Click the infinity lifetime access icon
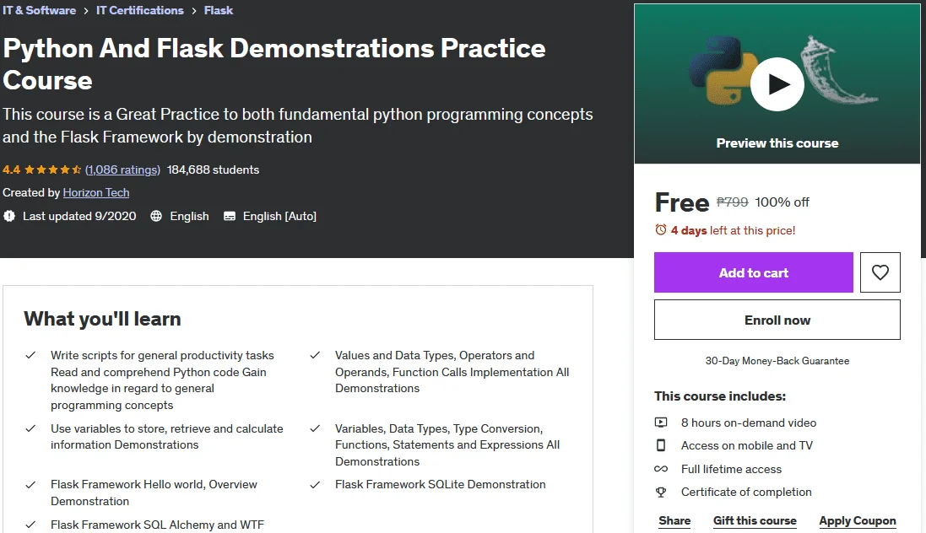 [661, 469]
